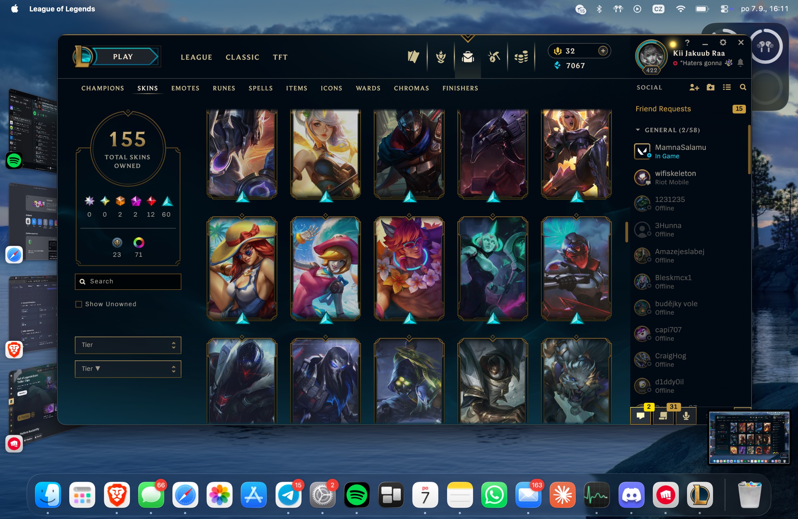Viewport: 798px width, 519px height.
Task: Click the Add Friend icon
Action: point(694,88)
